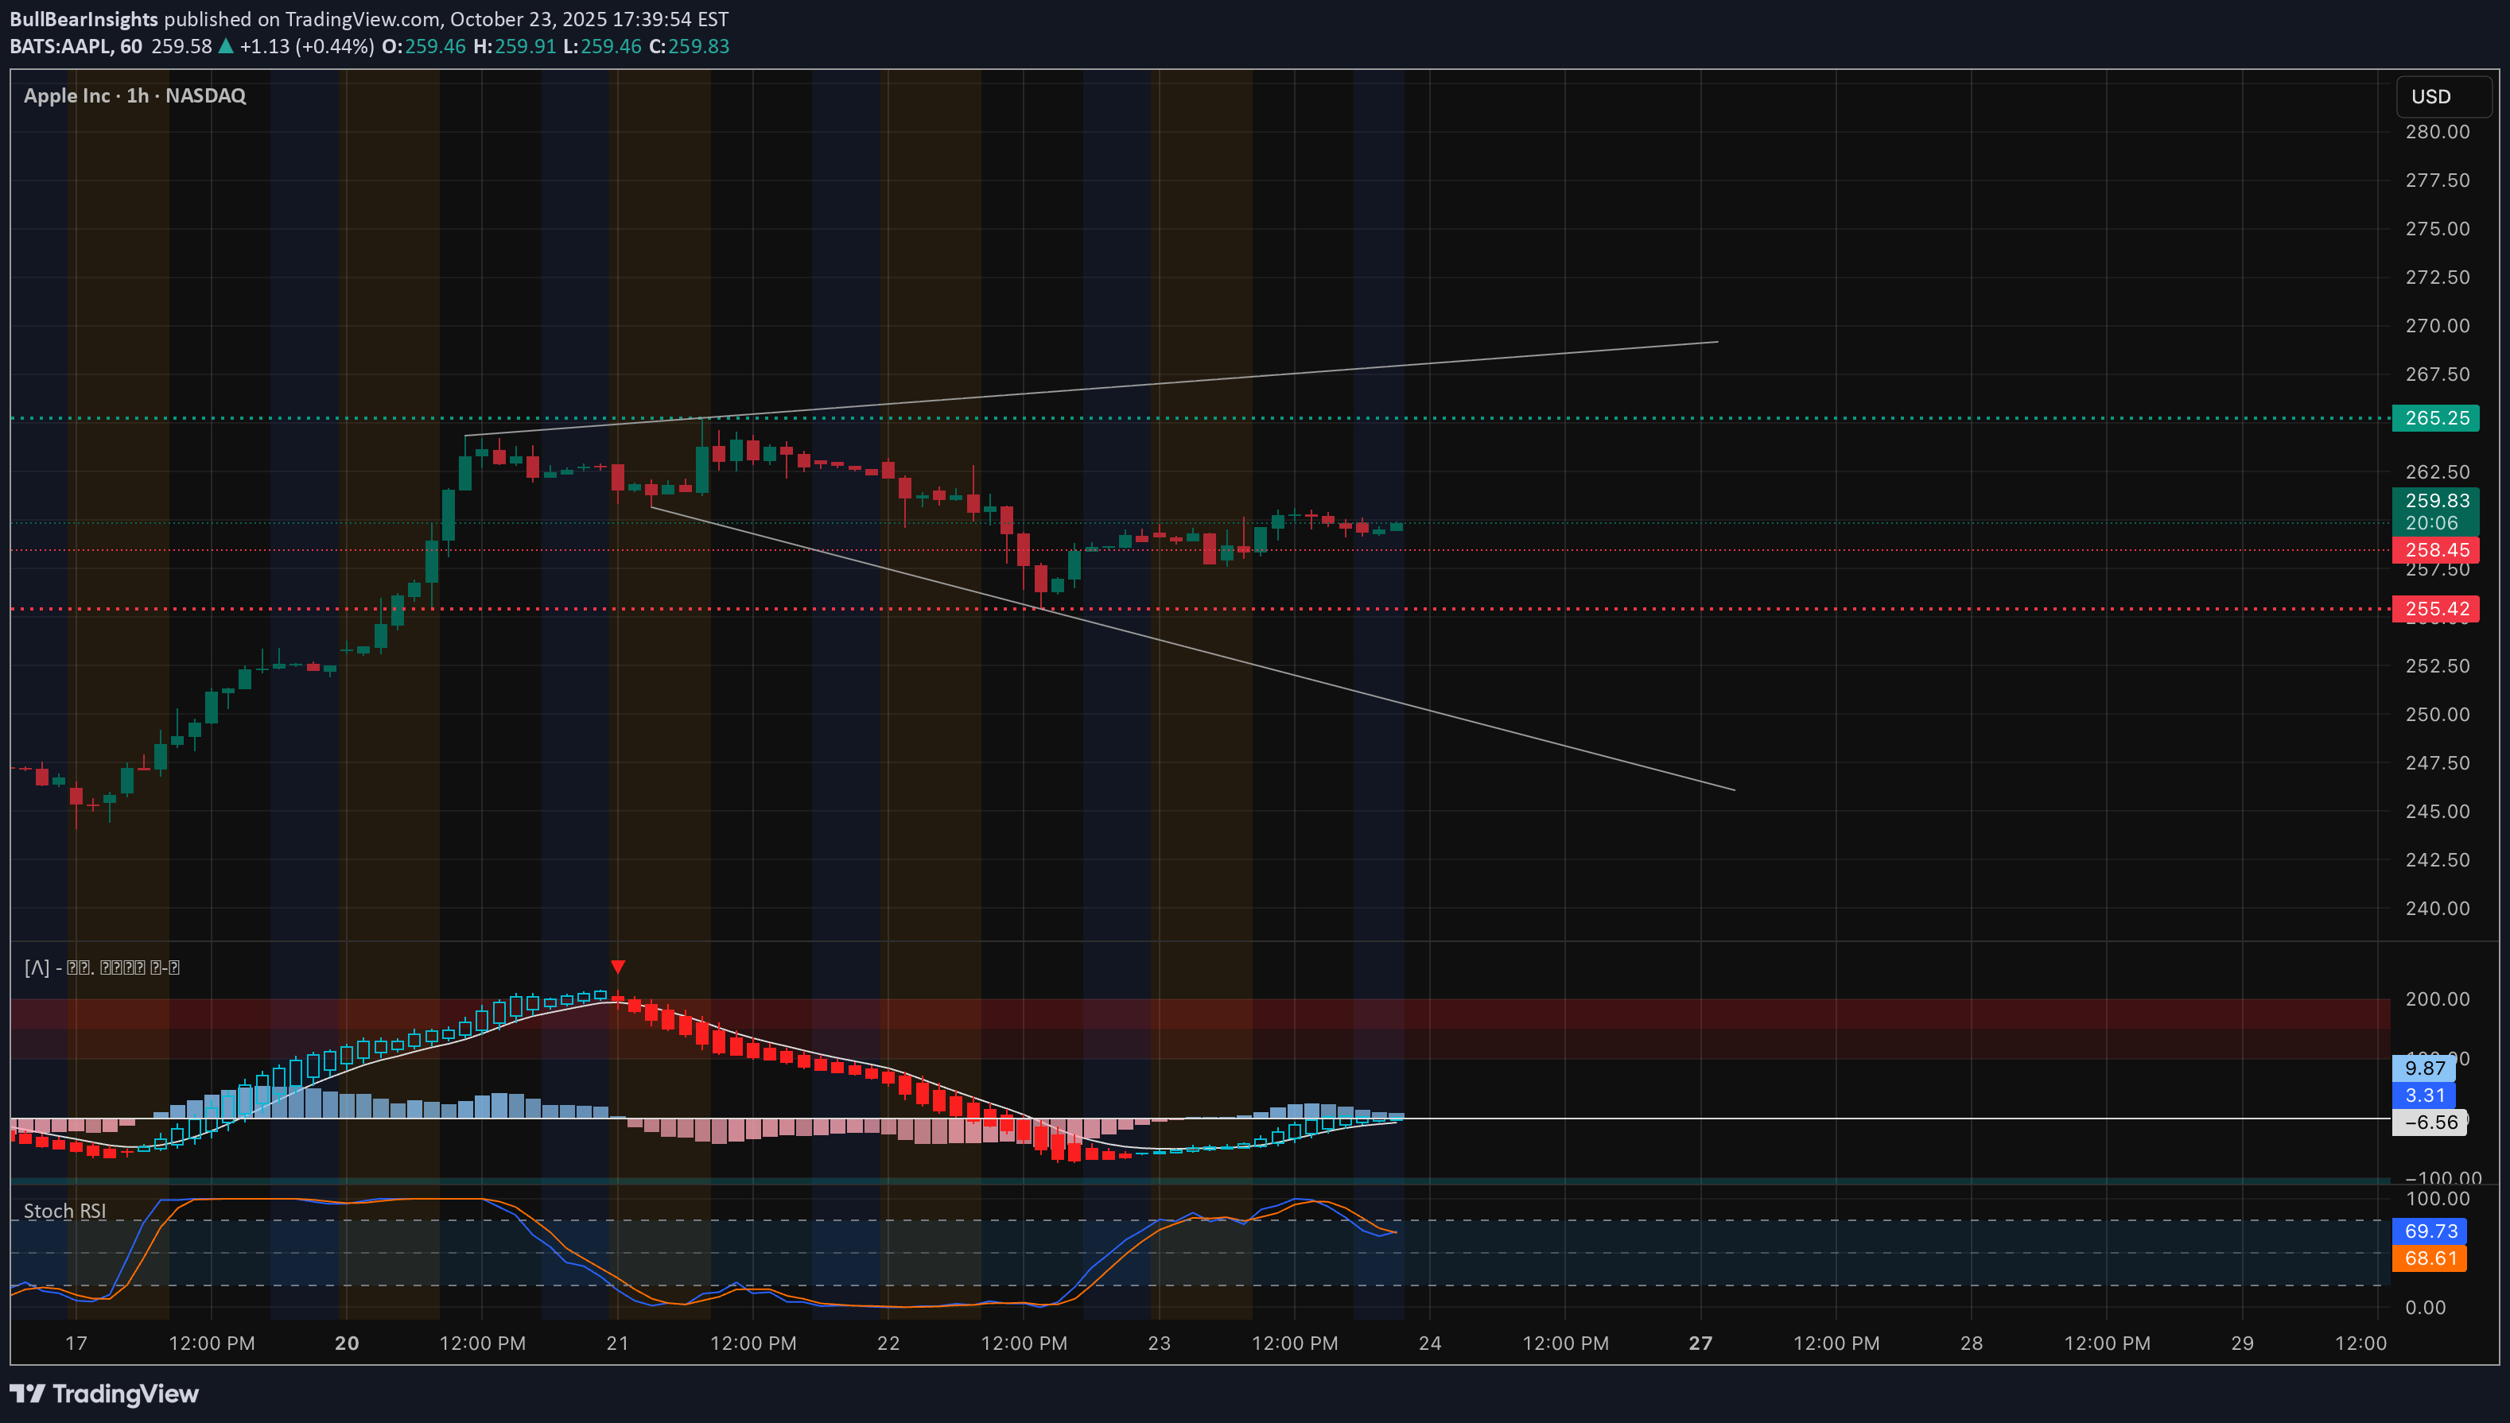The height and width of the screenshot is (1423, 2510).
Task: Click the TradingView logo icon
Action: (x=27, y=1394)
